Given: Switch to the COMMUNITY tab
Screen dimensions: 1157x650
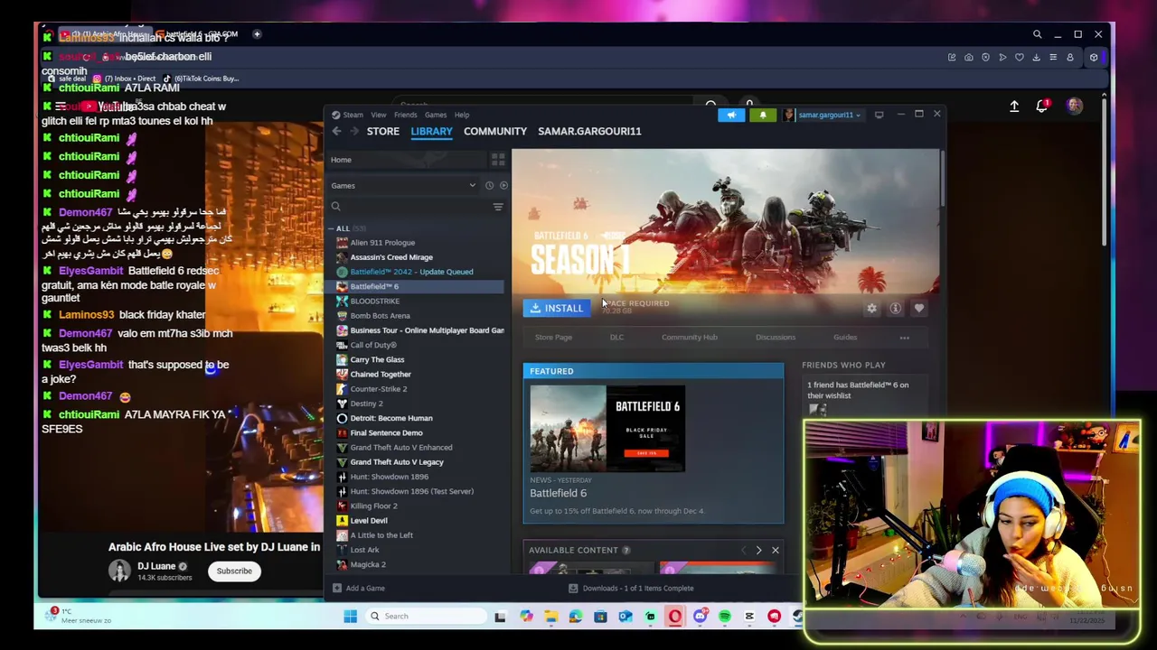Looking at the screenshot, I should click(495, 131).
